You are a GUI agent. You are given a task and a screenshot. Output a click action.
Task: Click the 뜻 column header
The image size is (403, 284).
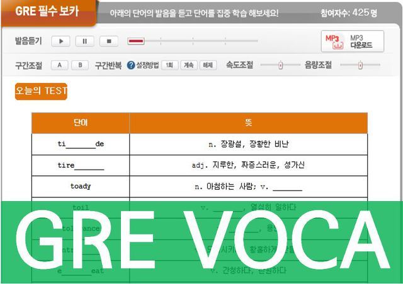point(249,123)
